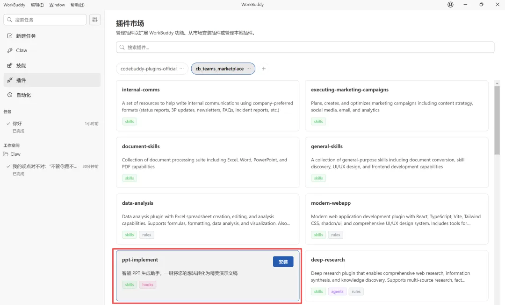Click the skills tag on general-skills
This screenshot has height=305, width=505.
[318, 178]
